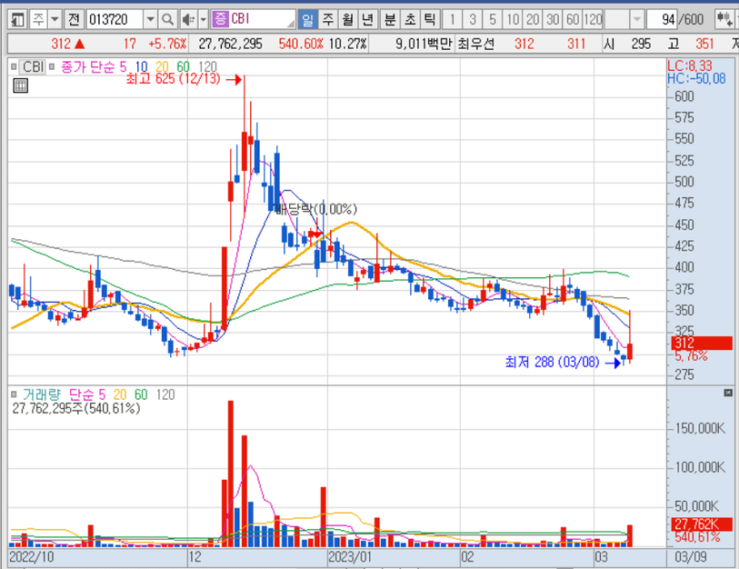Click the stock code field 013720

(x=114, y=19)
